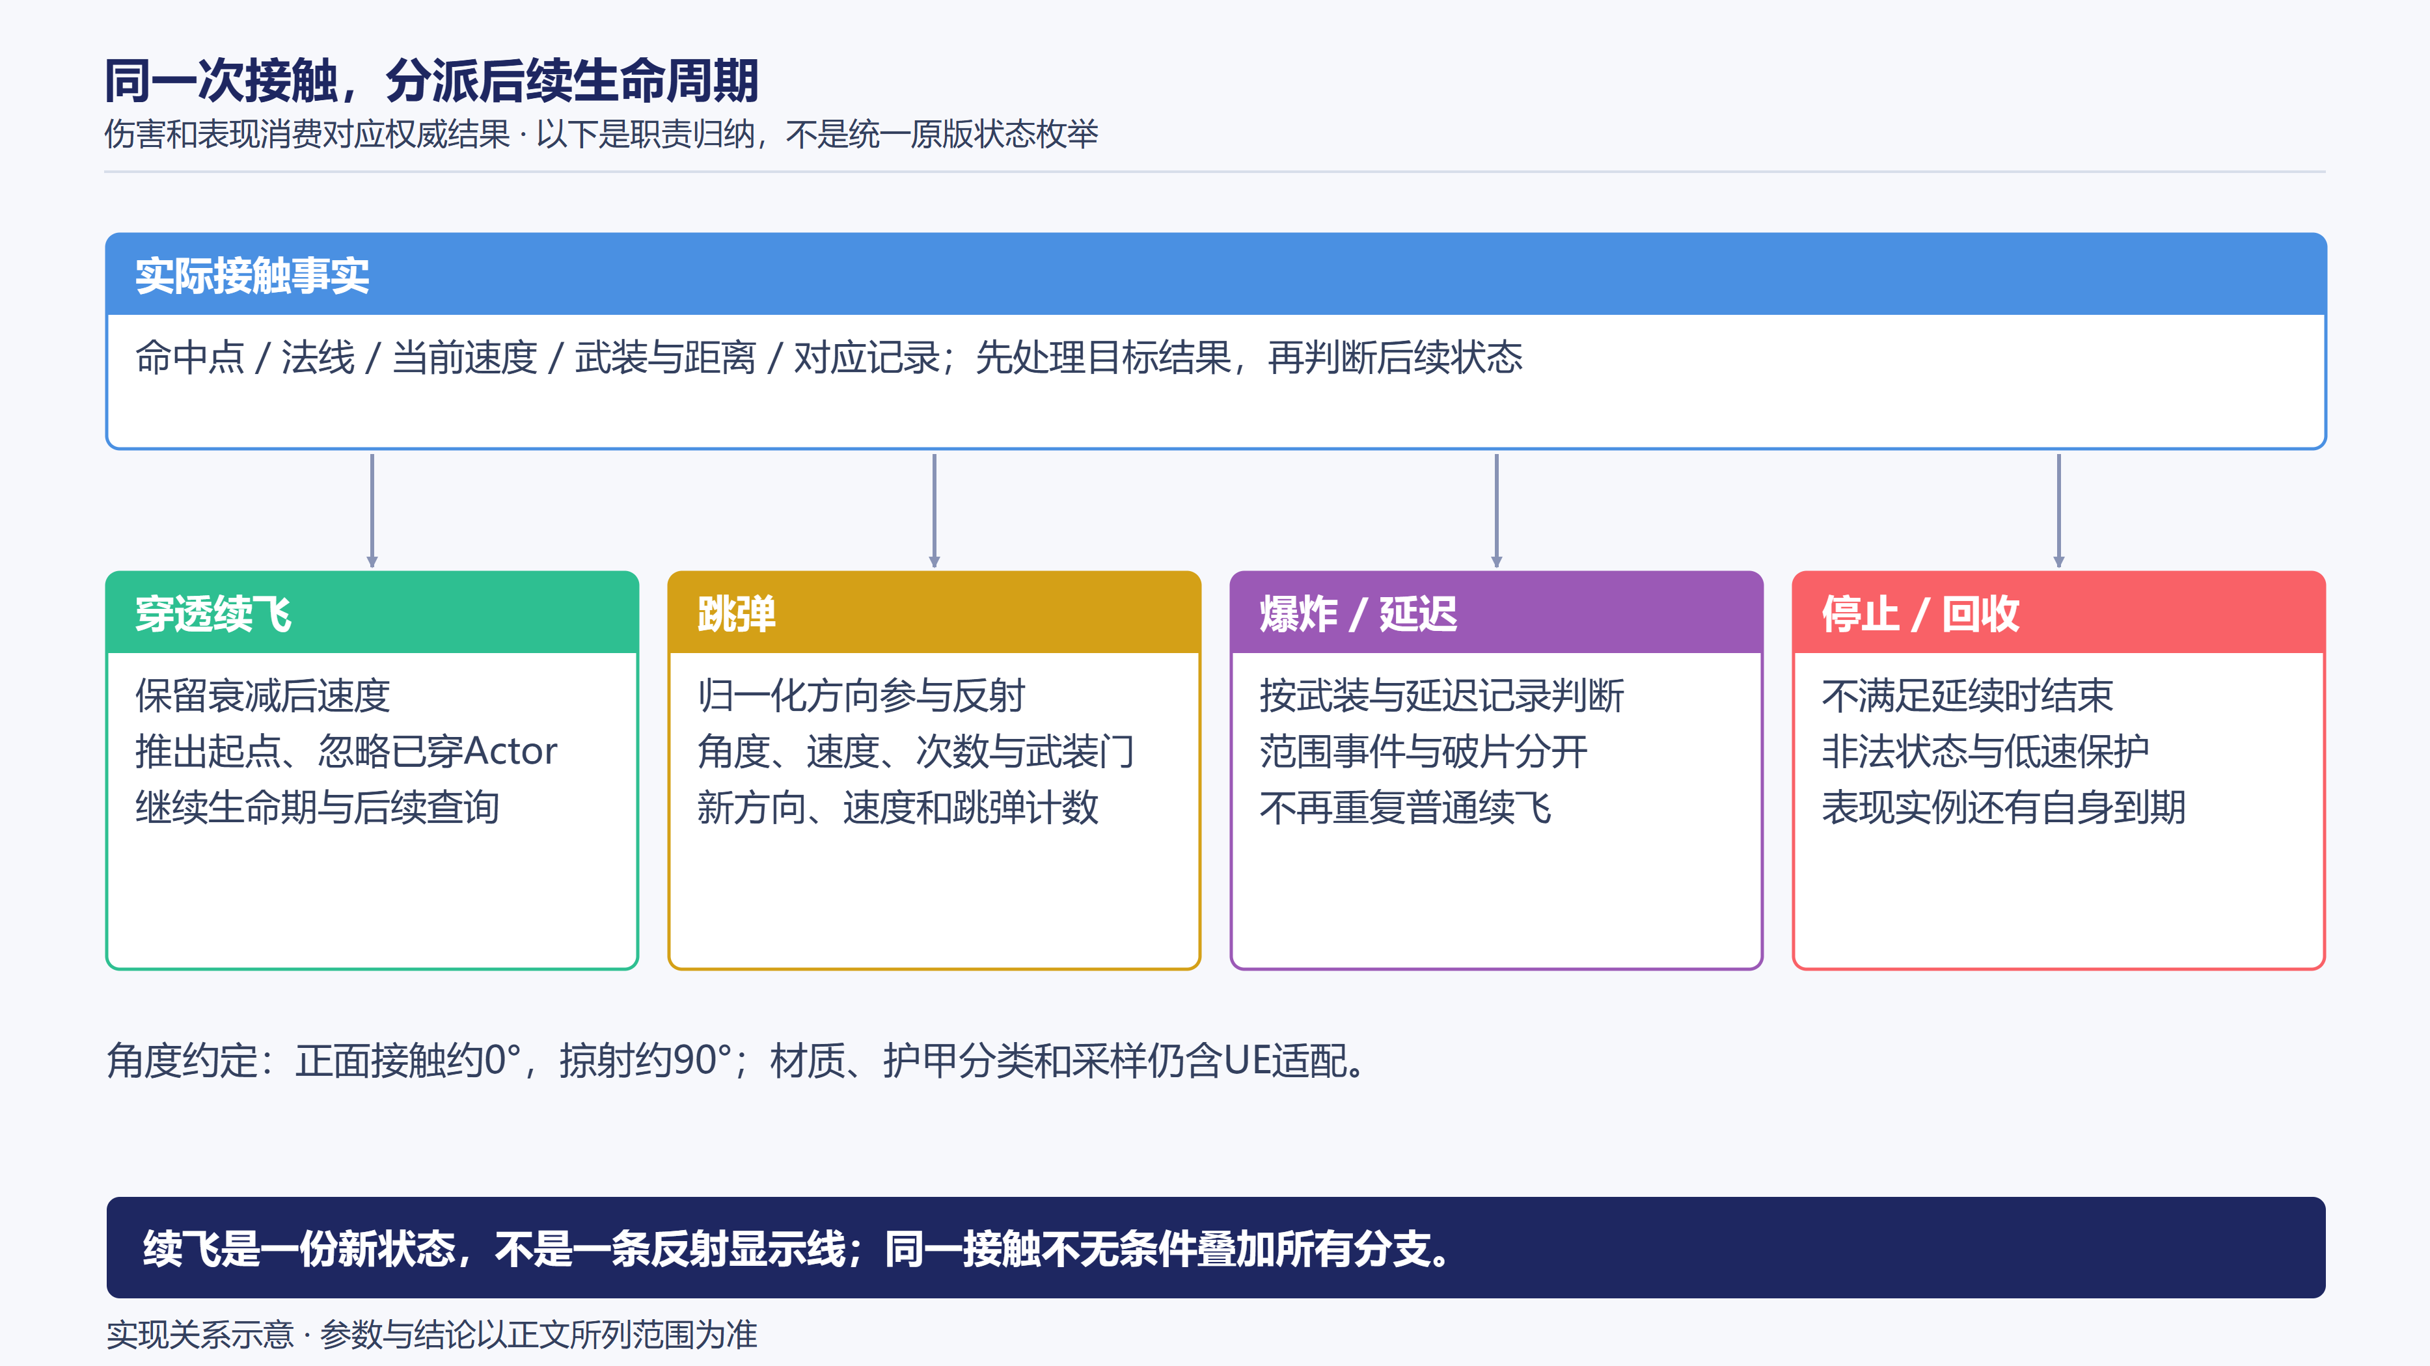
Task: Click the slide title 同一次接触，分派后续生命周期
Action: point(431,80)
